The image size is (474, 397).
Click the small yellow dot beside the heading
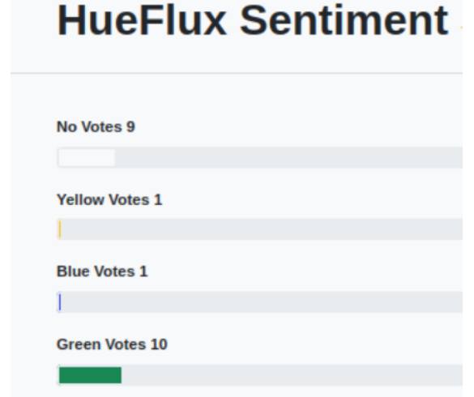pyautogui.click(x=461, y=28)
